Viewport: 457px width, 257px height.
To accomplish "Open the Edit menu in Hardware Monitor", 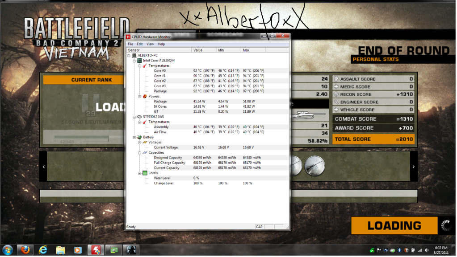I will [140, 44].
